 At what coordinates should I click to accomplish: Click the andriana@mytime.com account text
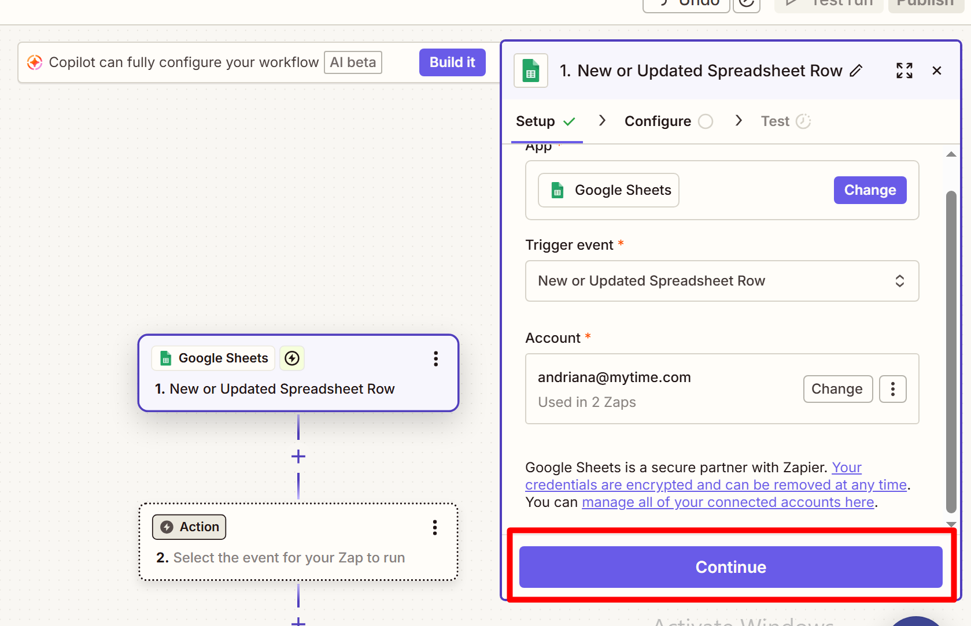[614, 377]
